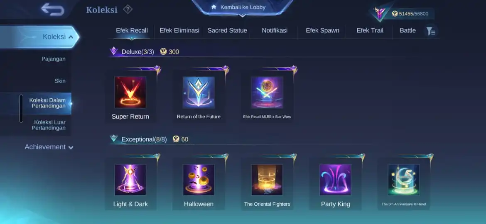
Task: Select The 5th Anniversary Is Here thumbnail
Action: pyautogui.click(x=404, y=180)
